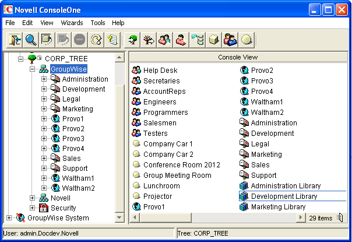This screenshot has width=352, height=242.
Task: Select the Secretaries group
Action: pos(161,80)
